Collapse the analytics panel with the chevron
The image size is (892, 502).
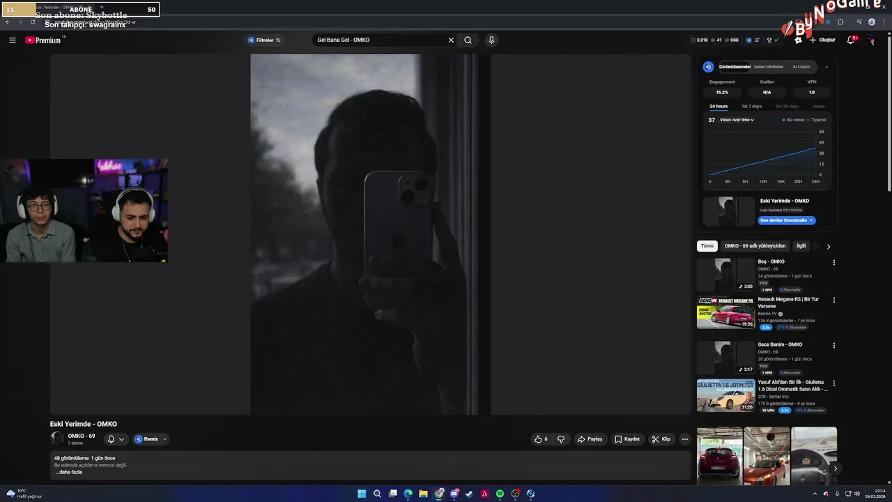click(x=826, y=67)
